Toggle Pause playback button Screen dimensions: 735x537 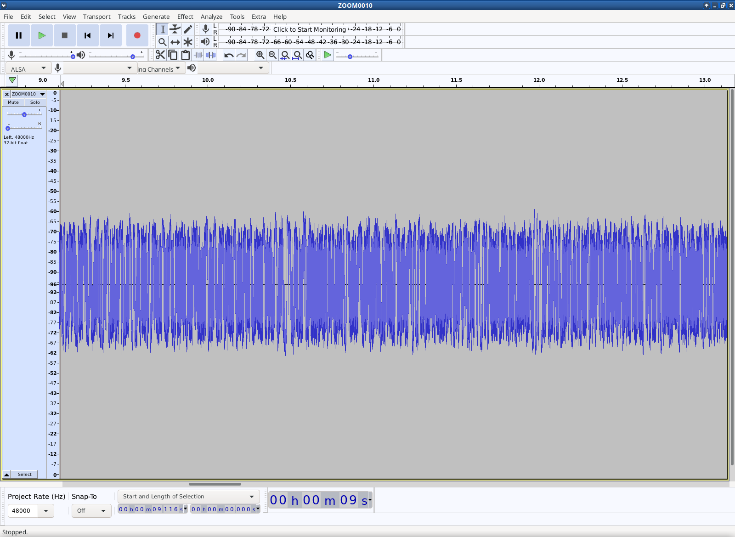tap(19, 35)
